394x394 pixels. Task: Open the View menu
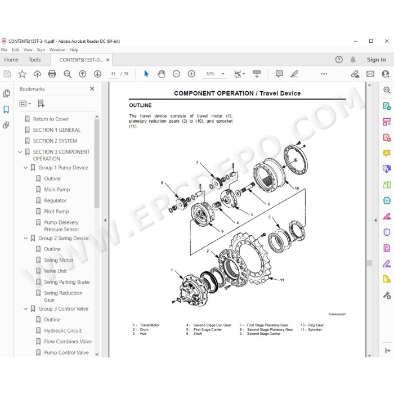28,50
